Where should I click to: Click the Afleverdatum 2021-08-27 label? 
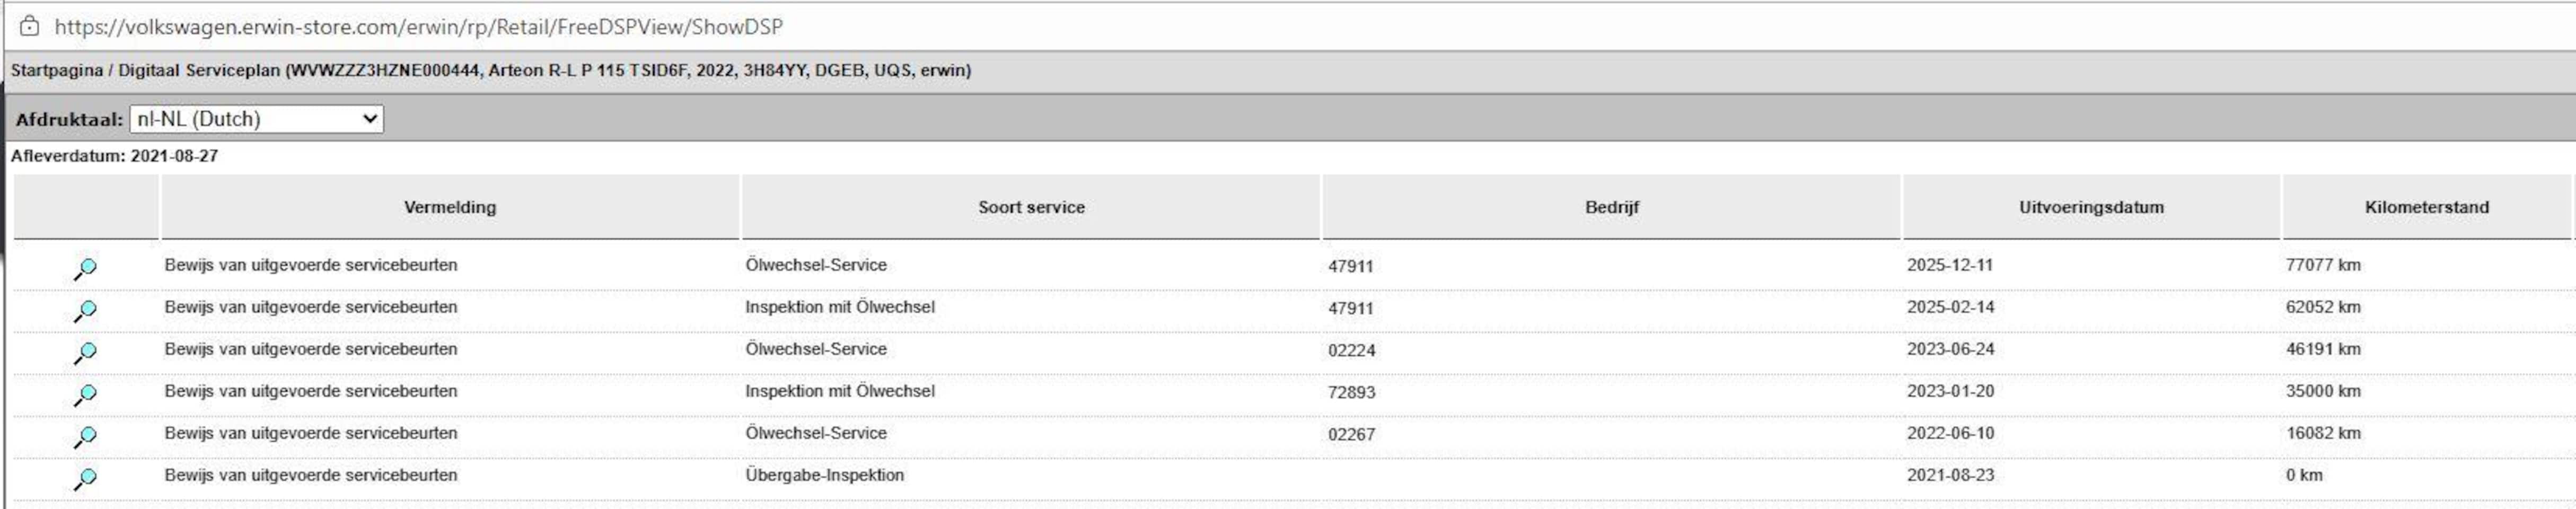click(x=114, y=156)
